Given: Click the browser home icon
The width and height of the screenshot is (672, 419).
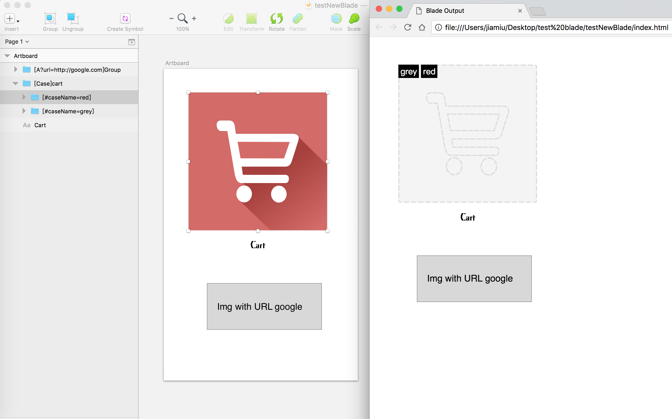Looking at the screenshot, I should 422,27.
